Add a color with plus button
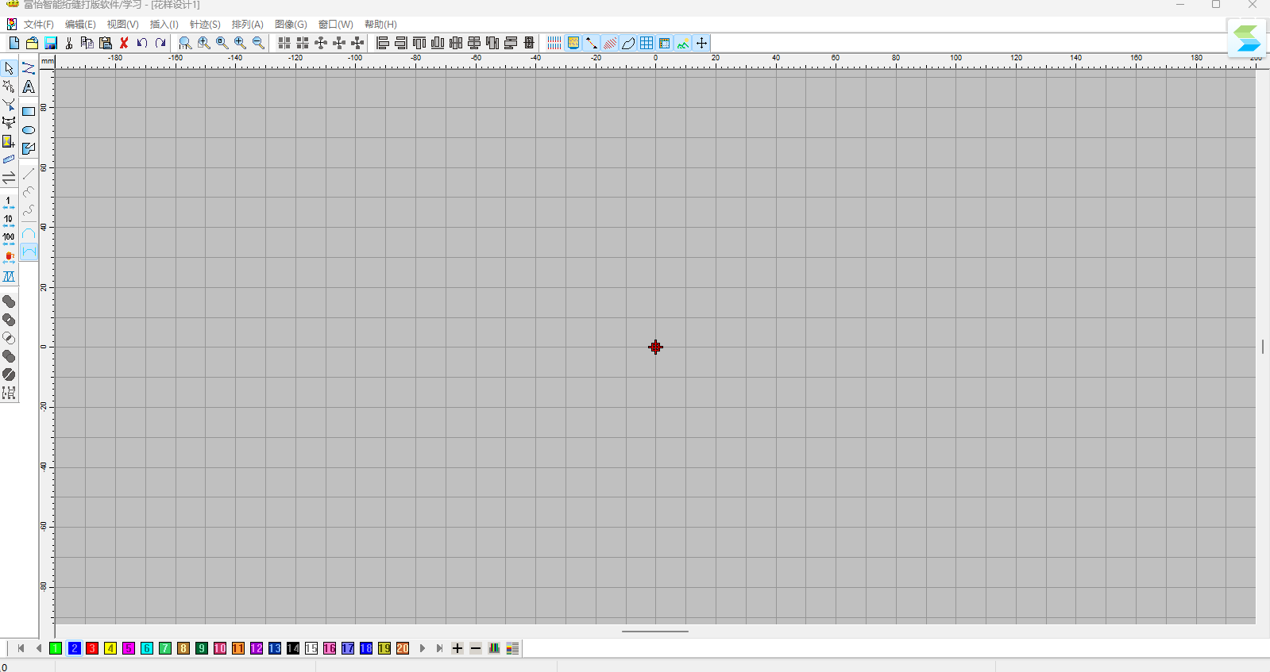This screenshot has height=672, width=1270. tap(457, 648)
